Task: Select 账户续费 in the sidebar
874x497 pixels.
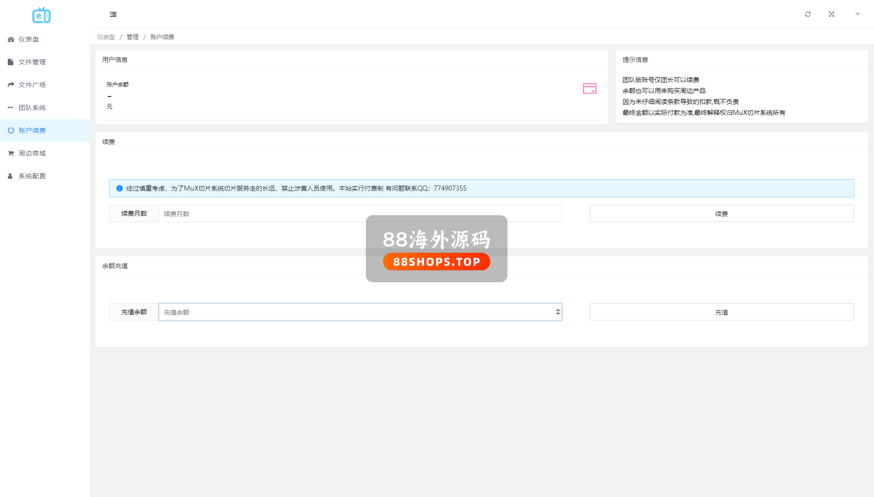Action: click(32, 130)
